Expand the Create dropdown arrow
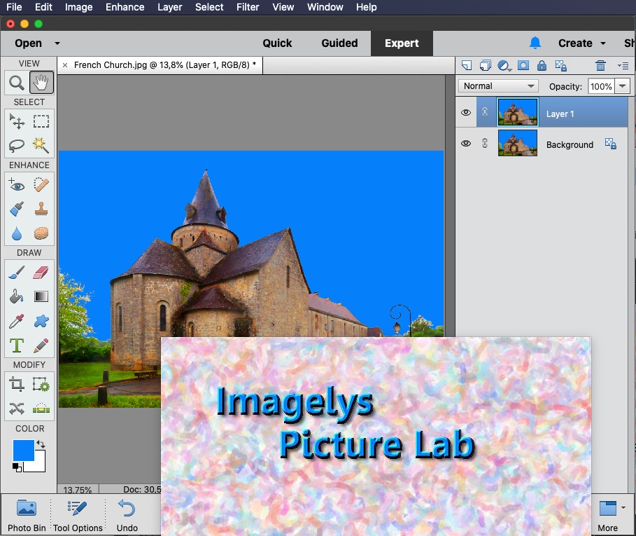Screen dimensions: 636x536 (603, 43)
